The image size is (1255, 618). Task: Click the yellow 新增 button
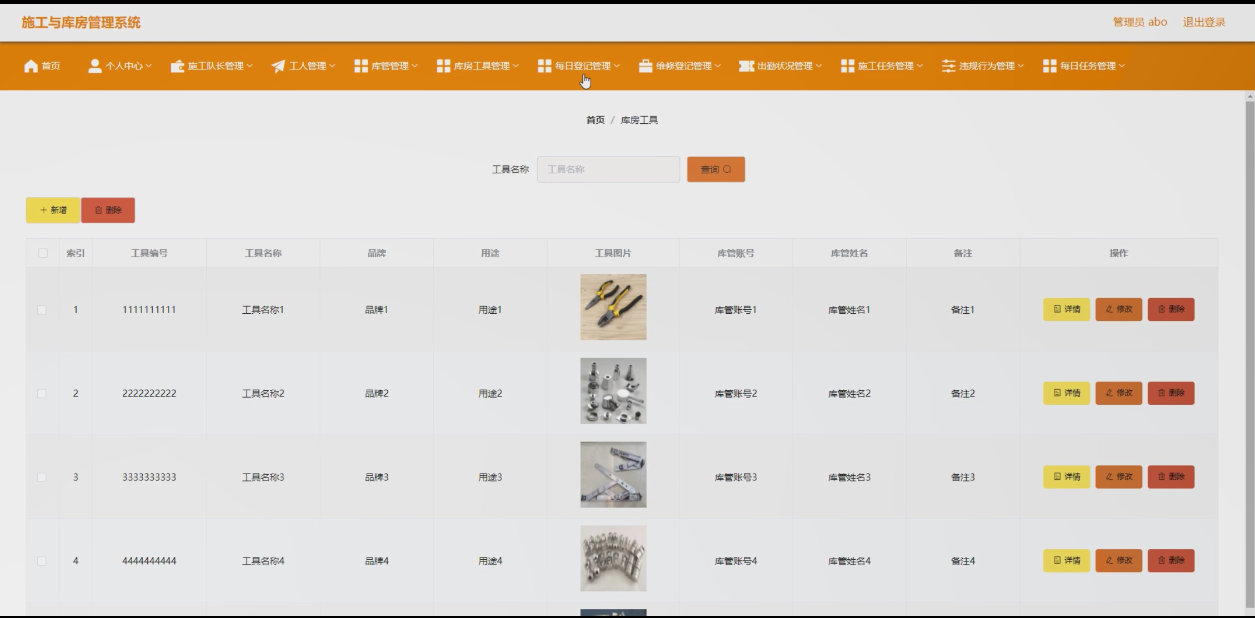tap(53, 210)
